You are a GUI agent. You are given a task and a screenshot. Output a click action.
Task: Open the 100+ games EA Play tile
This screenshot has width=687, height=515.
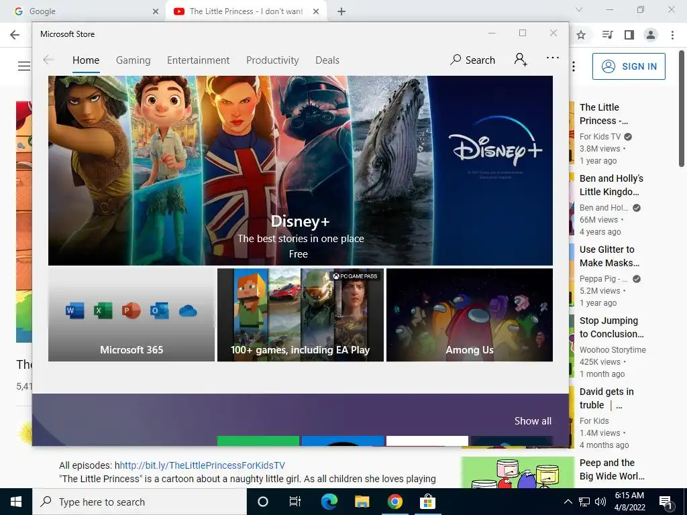[x=301, y=315]
